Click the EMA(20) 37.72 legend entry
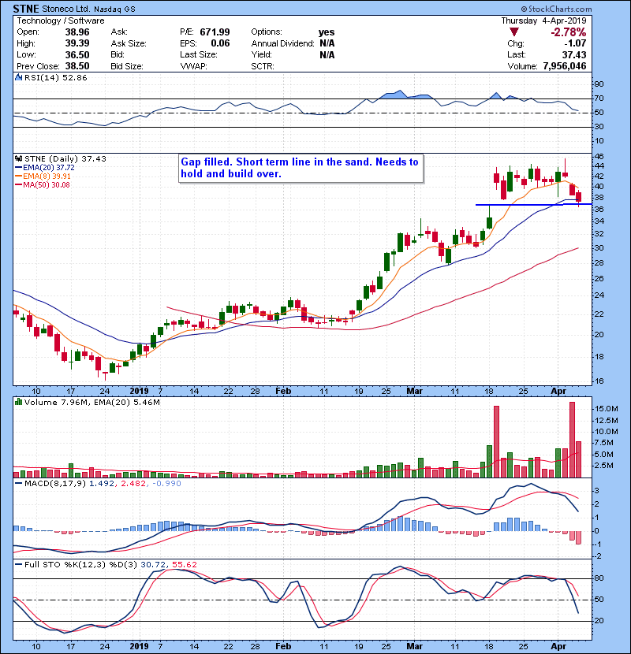631x654 pixels. (45, 167)
